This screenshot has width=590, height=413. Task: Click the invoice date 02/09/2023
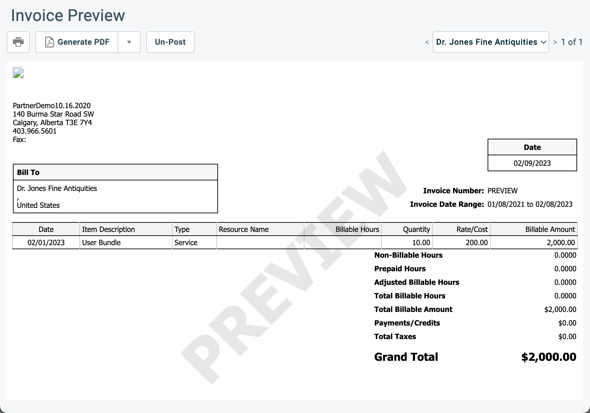pyautogui.click(x=532, y=163)
